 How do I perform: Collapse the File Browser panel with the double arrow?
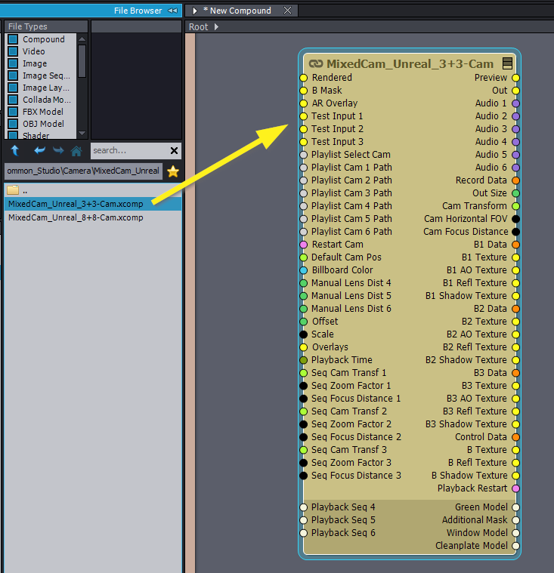point(173,11)
